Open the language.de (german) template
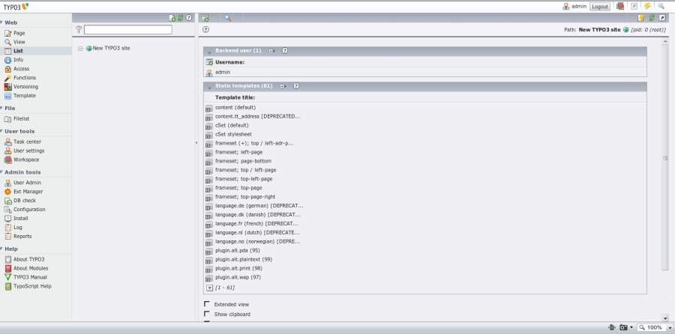675x334 pixels. [259, 205]
